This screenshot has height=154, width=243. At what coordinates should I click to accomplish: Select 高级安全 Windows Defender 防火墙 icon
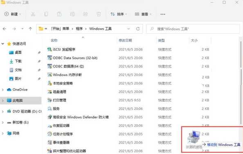pos(49,117)
